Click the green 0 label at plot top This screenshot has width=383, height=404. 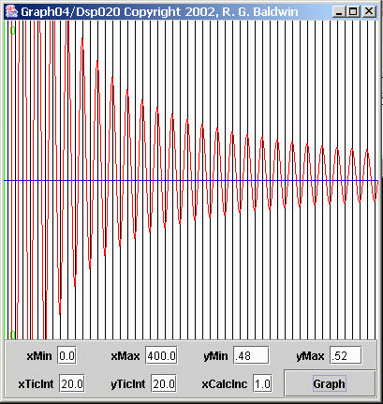pos(12,30)
